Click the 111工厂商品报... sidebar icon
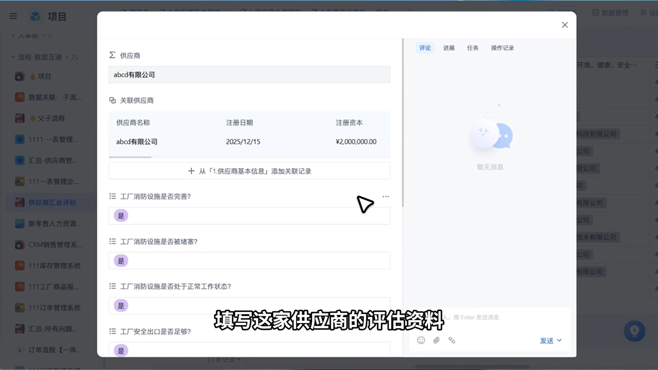658x370 pixels. click(x=20, y=287)
